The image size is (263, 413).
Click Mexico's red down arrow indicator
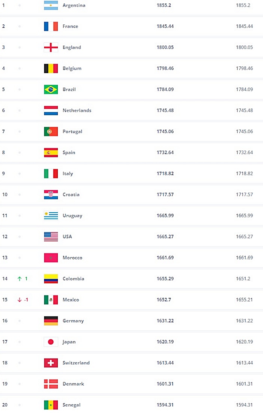[x=20, y=300]
